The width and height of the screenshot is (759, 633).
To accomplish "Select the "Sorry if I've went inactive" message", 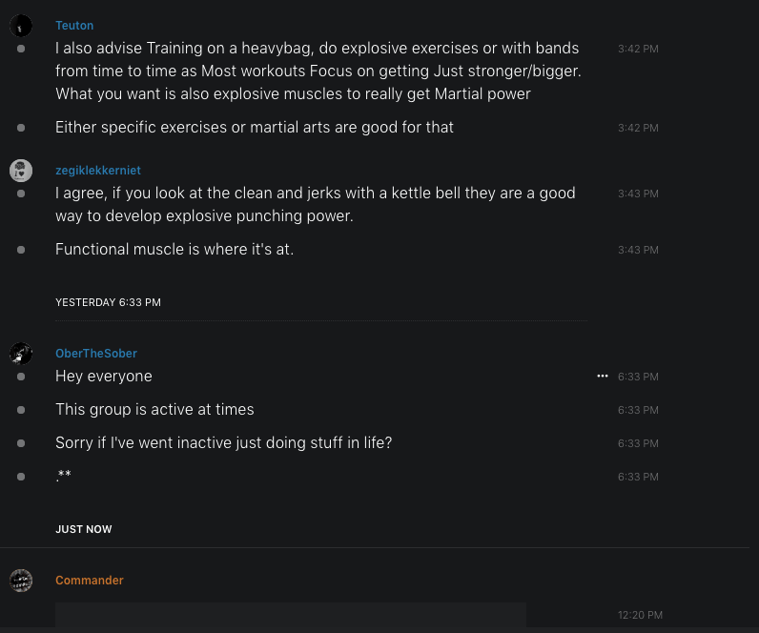I will (x=224, y=443).
